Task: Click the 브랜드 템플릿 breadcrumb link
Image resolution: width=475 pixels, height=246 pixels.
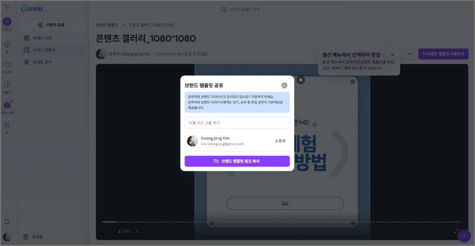Action: (x=106, y=25)
